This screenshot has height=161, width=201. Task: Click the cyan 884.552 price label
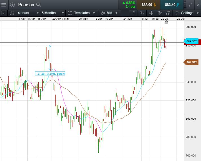[x=191, y=41]
